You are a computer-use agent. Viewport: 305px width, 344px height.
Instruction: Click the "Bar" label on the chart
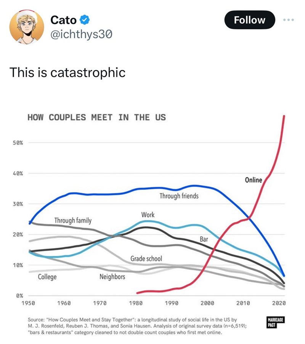tap(204, 239)
